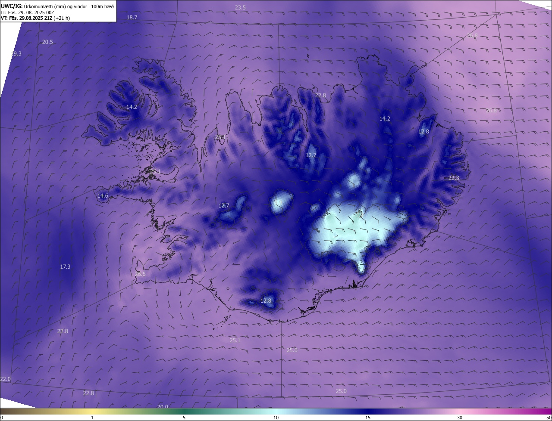The width and height of the screenshot is (552, 421).
Task: Click the '10' tick label on the scale
Action: [276, 418]
